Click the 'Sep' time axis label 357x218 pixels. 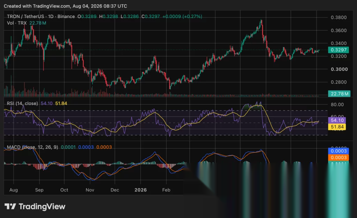coord(39,190)
